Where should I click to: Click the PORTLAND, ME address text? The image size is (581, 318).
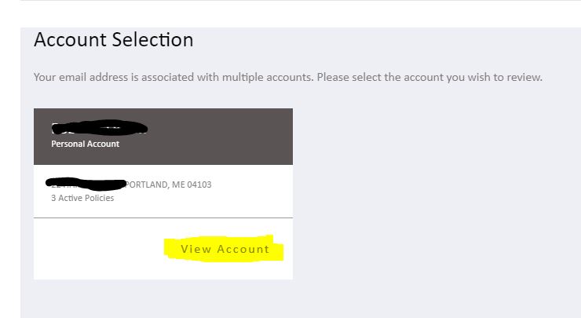[x=168, y=185]
